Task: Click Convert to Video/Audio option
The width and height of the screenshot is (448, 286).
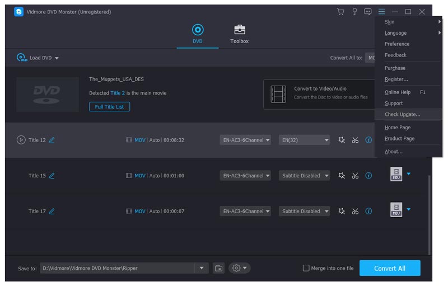Action: 319,94
